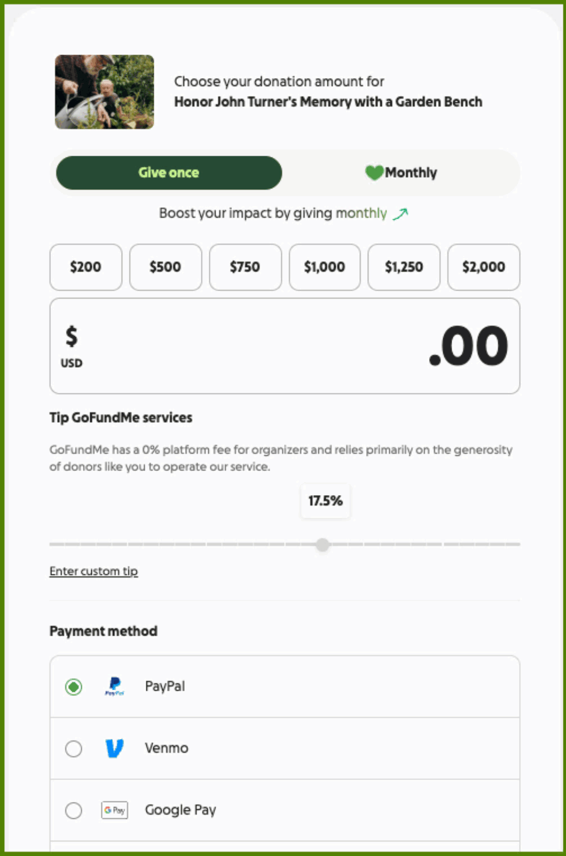Image resolution: width=566 pixels, height=856 pixels.
Task: Choose the $200 donation amount
Action: coord(86,267)
